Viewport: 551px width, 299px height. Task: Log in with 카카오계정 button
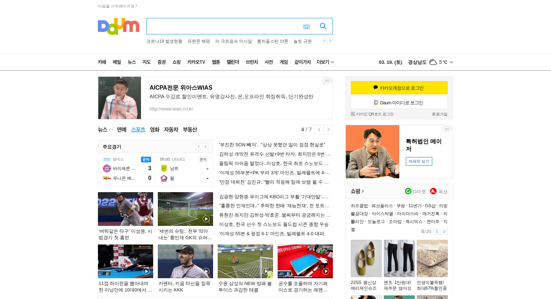[x=399, y=88]
